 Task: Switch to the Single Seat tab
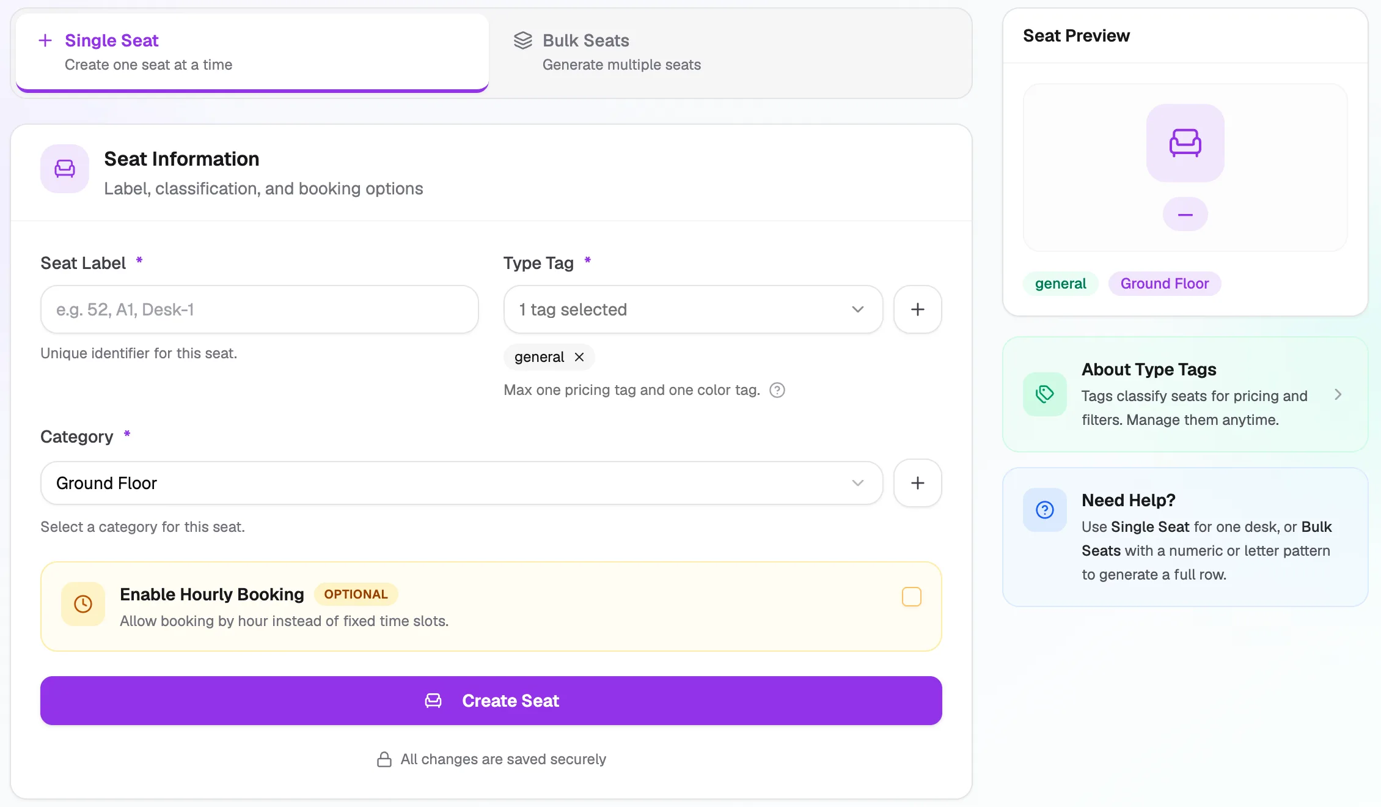click(252, 53)
